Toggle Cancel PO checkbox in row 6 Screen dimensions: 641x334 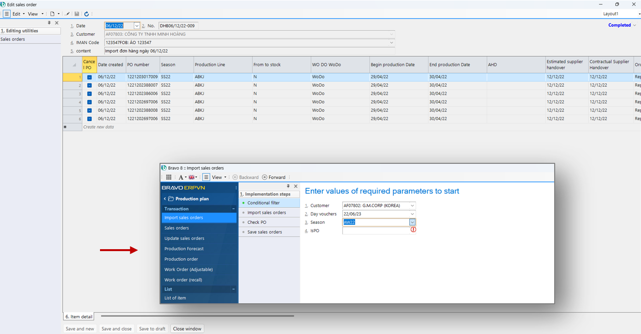coord(89,119)
